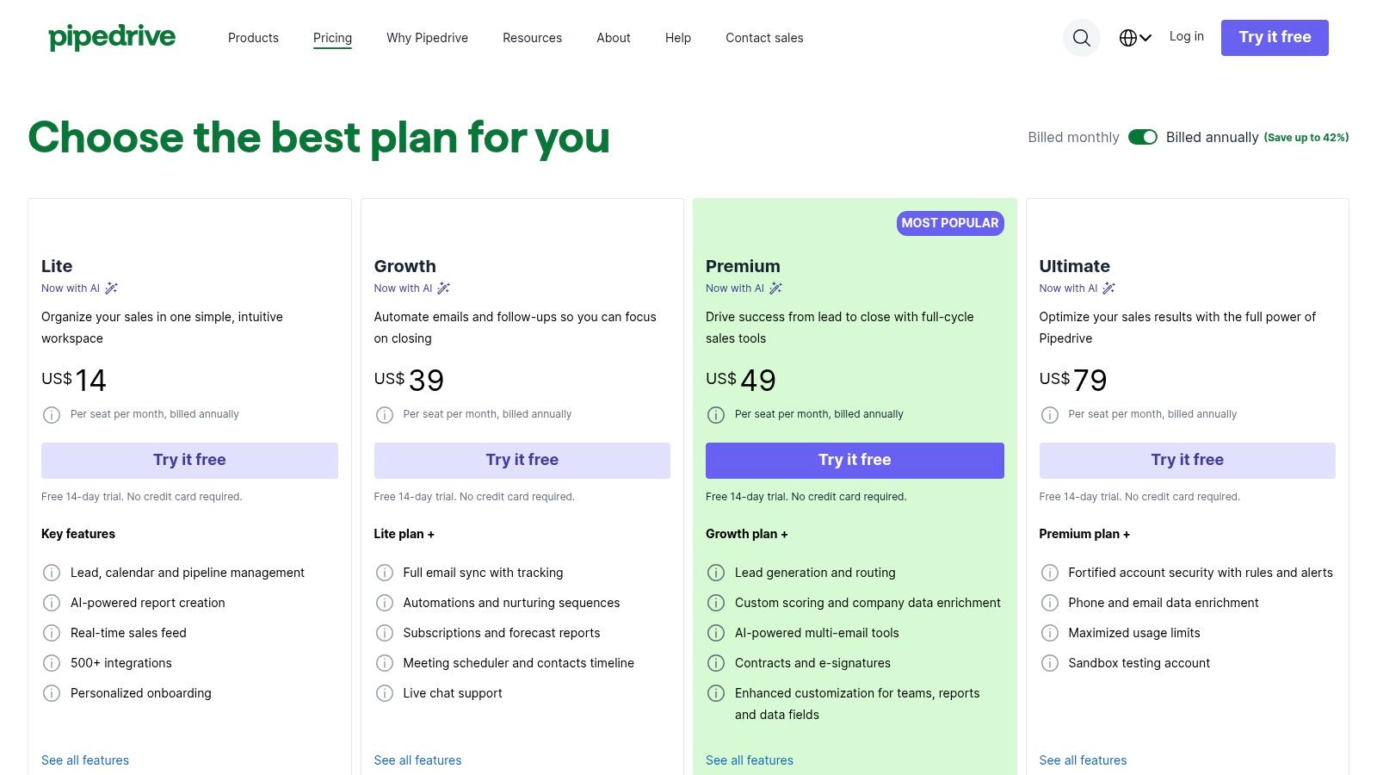Click Try it free under Premium plan

tap(855, 461)
